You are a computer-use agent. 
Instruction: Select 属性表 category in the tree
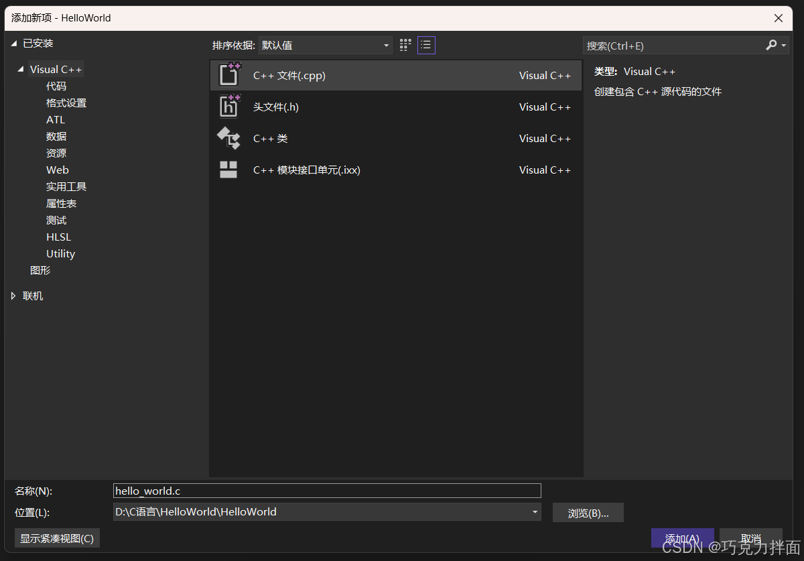point(61,204)
